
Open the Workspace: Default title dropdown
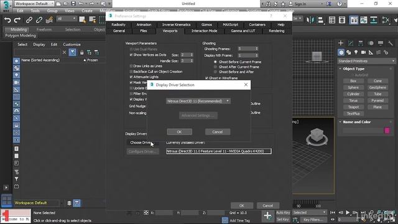click(x=34, y=4)
